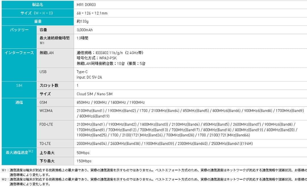Click the '製品名' header cell
This screenshot has width=307, height=189.
click(38, 5)
